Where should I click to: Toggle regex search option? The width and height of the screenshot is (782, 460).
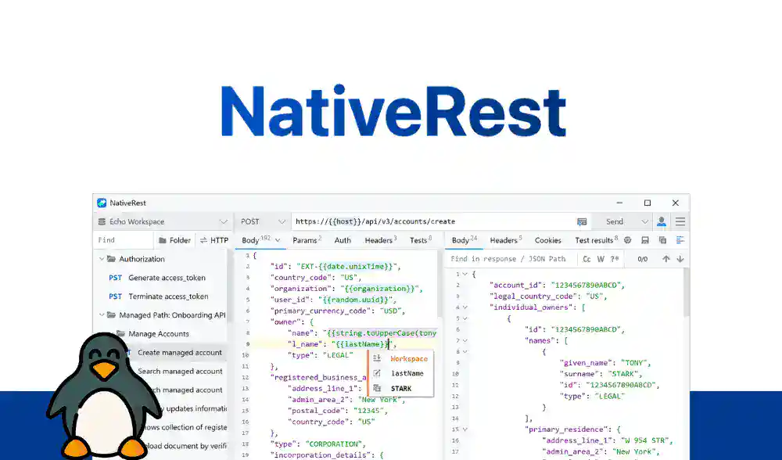pyautogui.click(x=615, y=259)
